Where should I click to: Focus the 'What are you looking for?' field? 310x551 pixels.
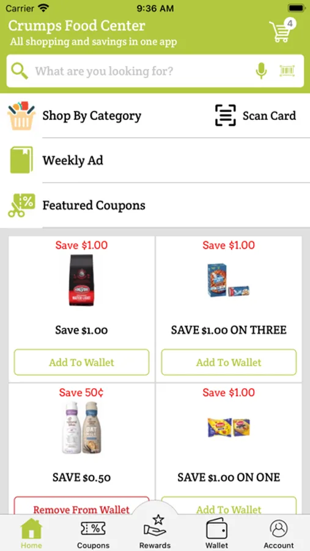tap(143, 72)
